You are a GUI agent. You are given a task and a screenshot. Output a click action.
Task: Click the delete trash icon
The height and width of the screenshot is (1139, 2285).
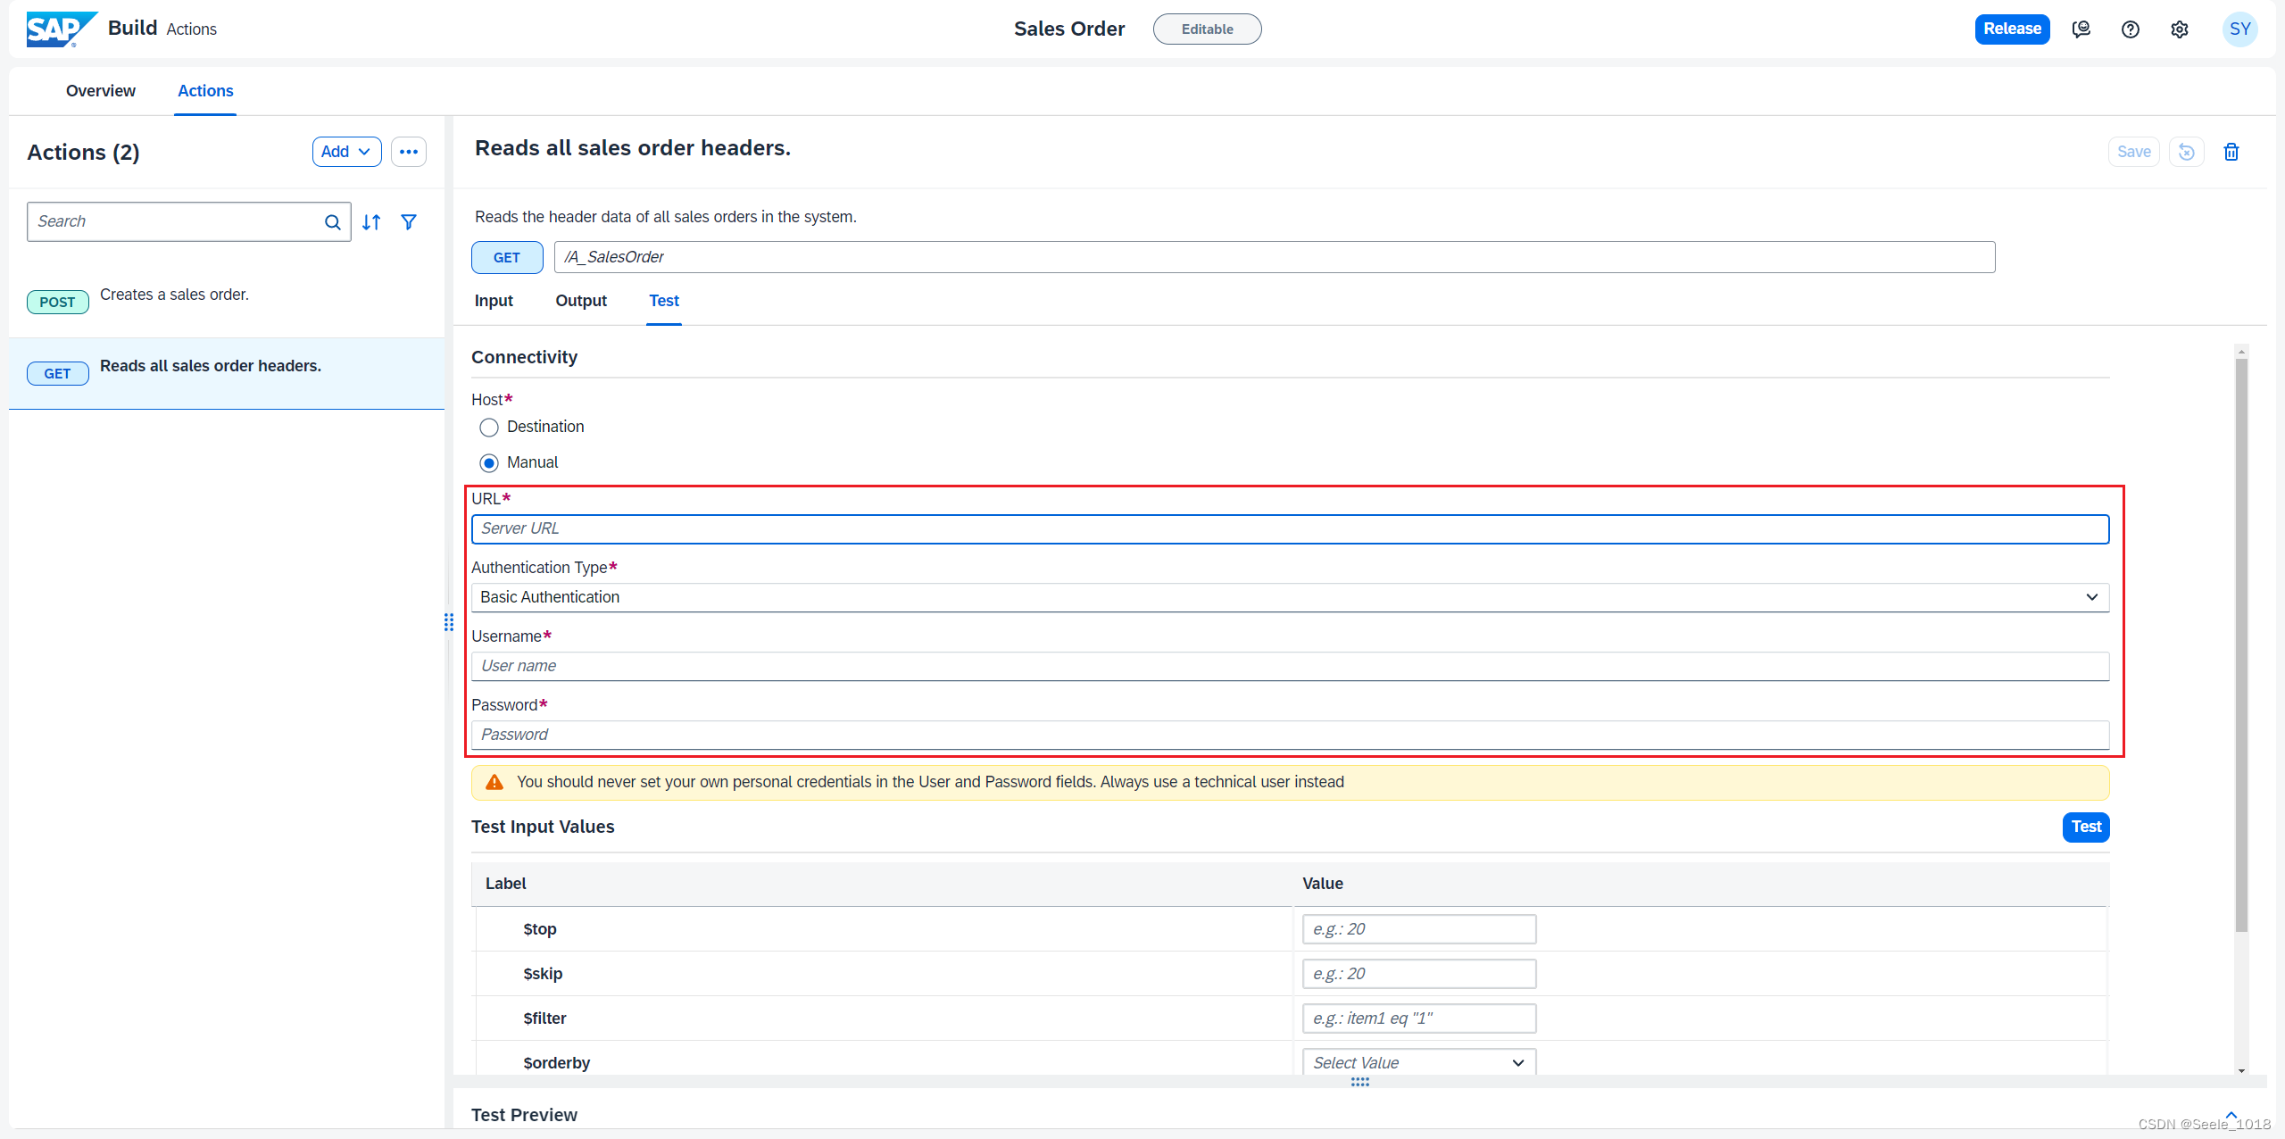click(2231, 152)
